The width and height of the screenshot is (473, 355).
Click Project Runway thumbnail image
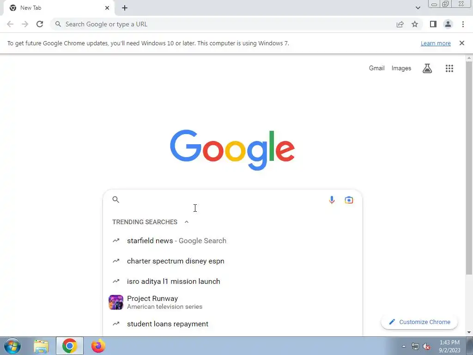(116, 302)
